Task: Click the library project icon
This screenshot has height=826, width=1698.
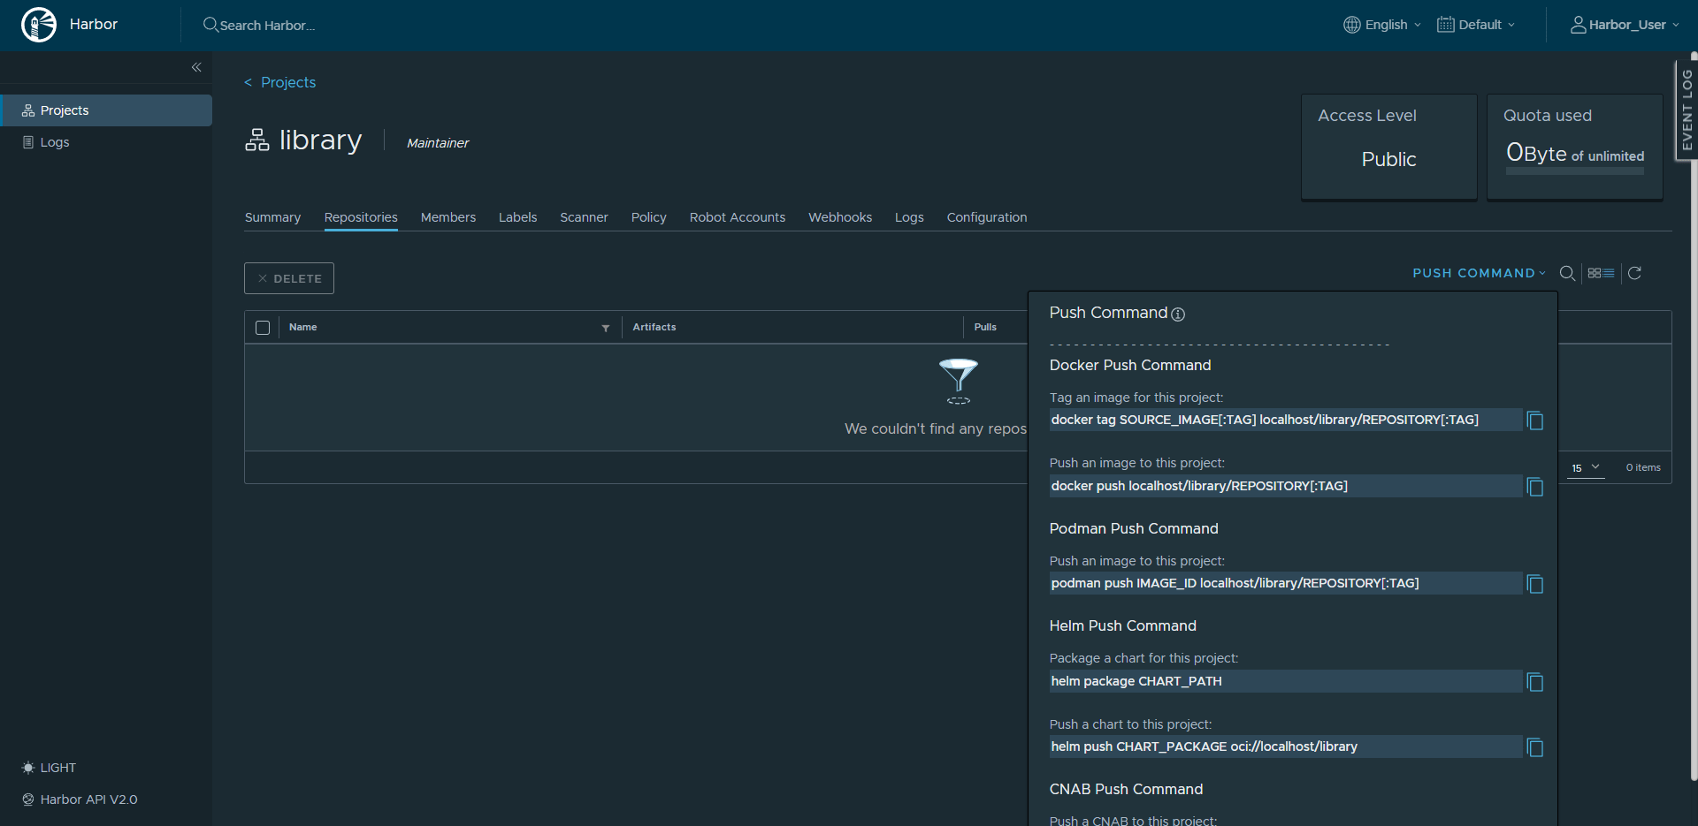Action: (257, 140)
